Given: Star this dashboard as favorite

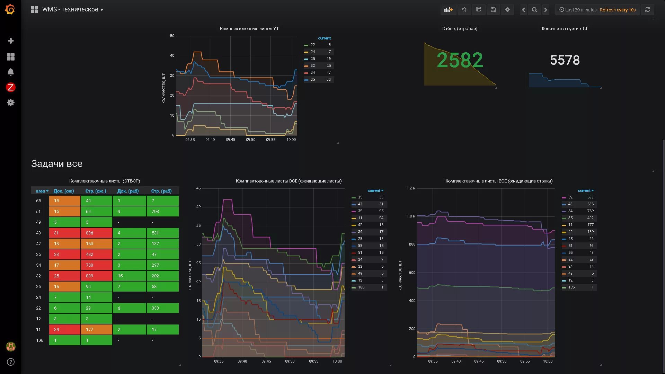Looking at the screenshot, I should [x=464, y=10].
